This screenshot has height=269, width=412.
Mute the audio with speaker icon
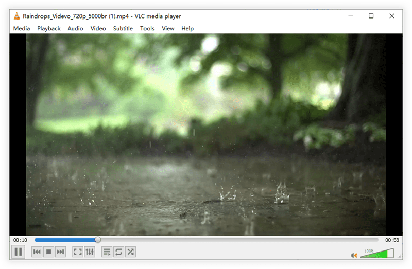click(354, 255)
